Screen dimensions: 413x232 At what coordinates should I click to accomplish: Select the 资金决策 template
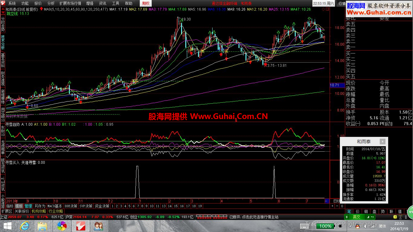click(x=102, y=206)
